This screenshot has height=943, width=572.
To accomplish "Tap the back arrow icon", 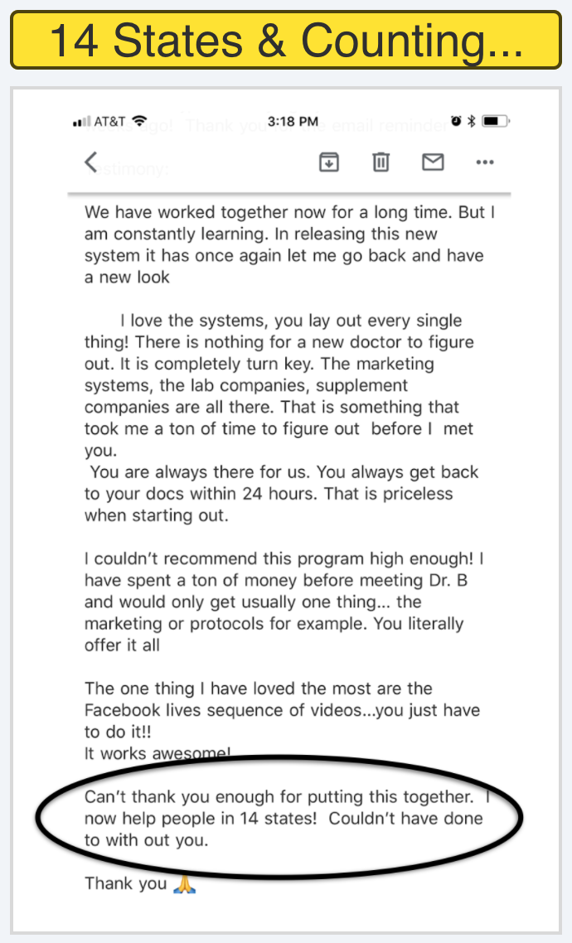I will pos(91,162).
